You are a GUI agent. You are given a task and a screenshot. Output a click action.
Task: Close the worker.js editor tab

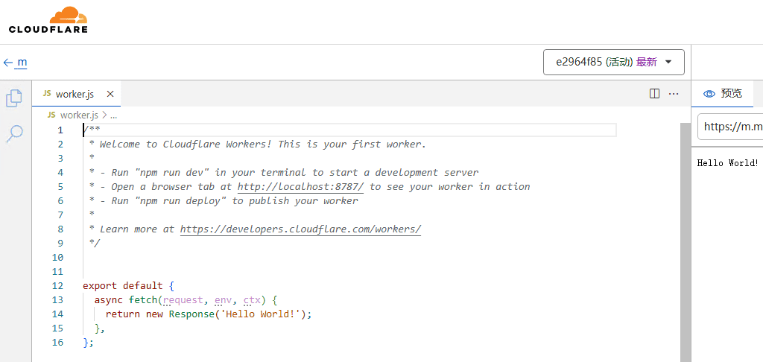pyautogui.click(x=110, y=94)
